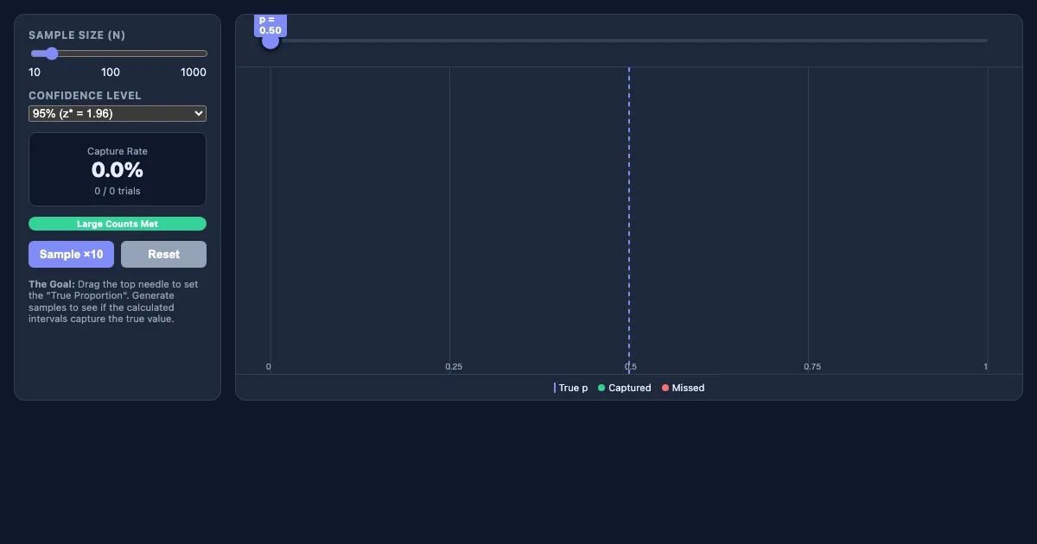Click the 0.25 axis label

[454, 367]
